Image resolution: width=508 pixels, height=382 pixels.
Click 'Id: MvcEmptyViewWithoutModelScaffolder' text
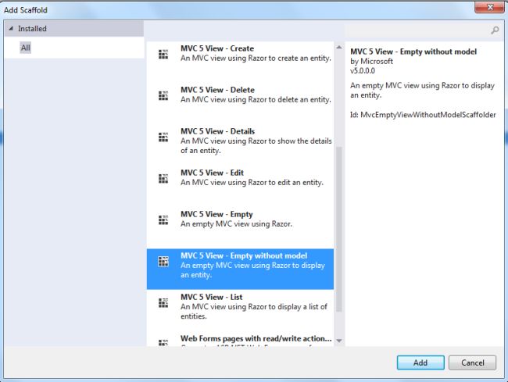pos(423,115)
